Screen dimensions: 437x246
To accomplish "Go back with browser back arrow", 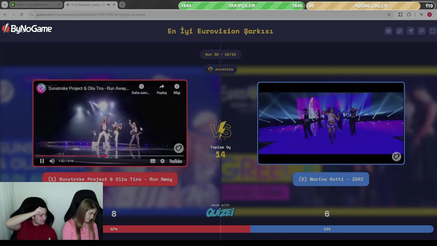I will pos(5,14).
